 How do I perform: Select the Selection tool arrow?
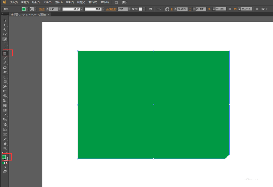click(x=5, y=20)
